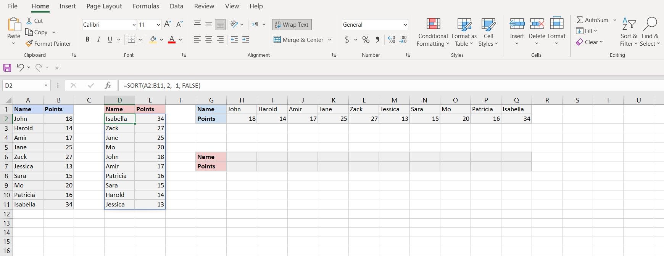Click the Select All corner triangle
664x256 pixels.
(8, 101)
